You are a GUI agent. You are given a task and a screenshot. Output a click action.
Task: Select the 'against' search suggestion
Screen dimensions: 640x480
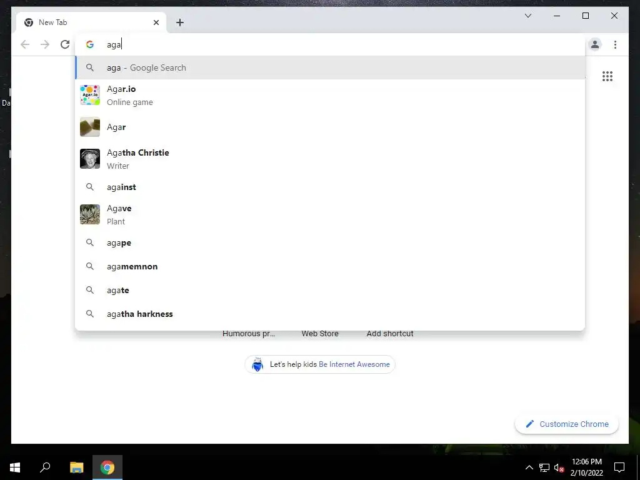point(330,187)
